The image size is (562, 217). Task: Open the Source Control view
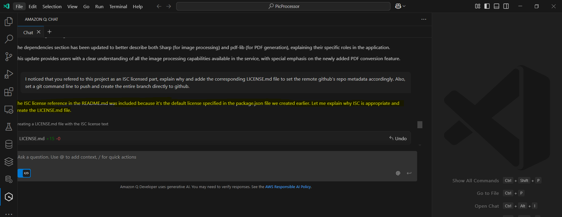(9, 57)
